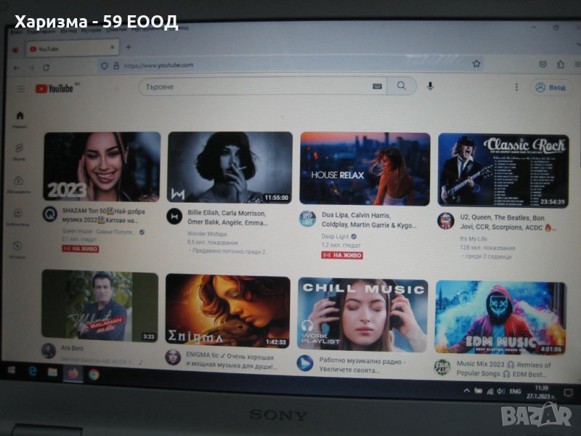Click the magnifier search button
Image resolution: width=581 pixels, height=436 pixels.
pyautogui.click(x=402, y=86)
